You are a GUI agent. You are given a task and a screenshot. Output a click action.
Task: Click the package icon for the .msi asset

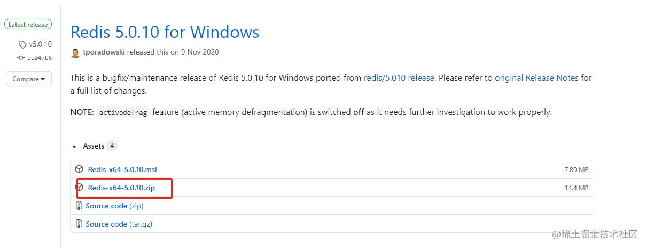79,169
